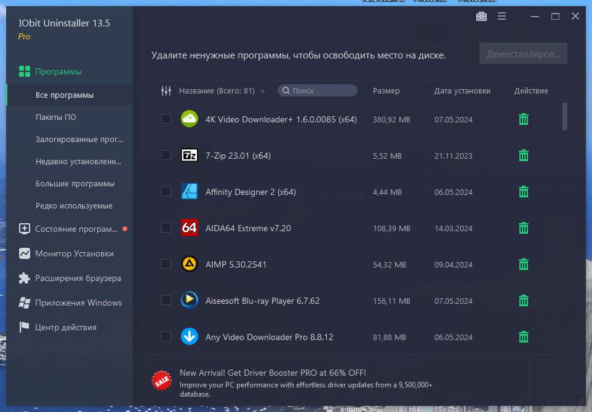The image size is (592, 412).
Task: Click the flag Центр действия icon
Action: (x=25, y=327)
